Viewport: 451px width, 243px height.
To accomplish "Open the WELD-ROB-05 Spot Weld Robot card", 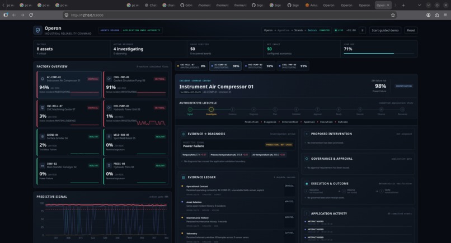I will [x=136, y=142].
